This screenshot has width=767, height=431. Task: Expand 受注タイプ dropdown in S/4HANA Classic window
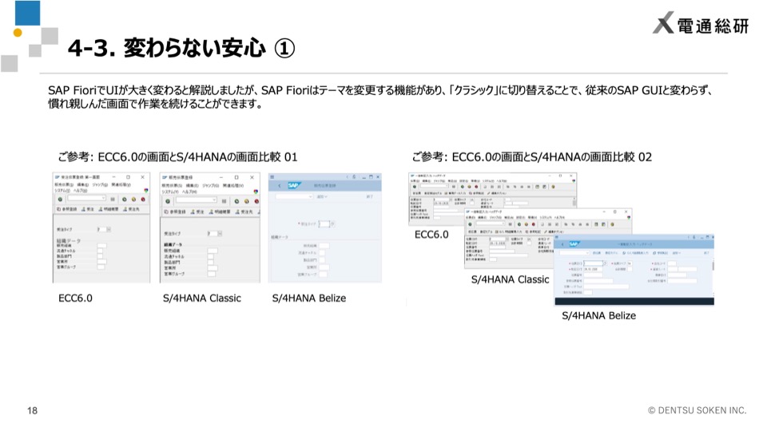[x=220, y=234]
